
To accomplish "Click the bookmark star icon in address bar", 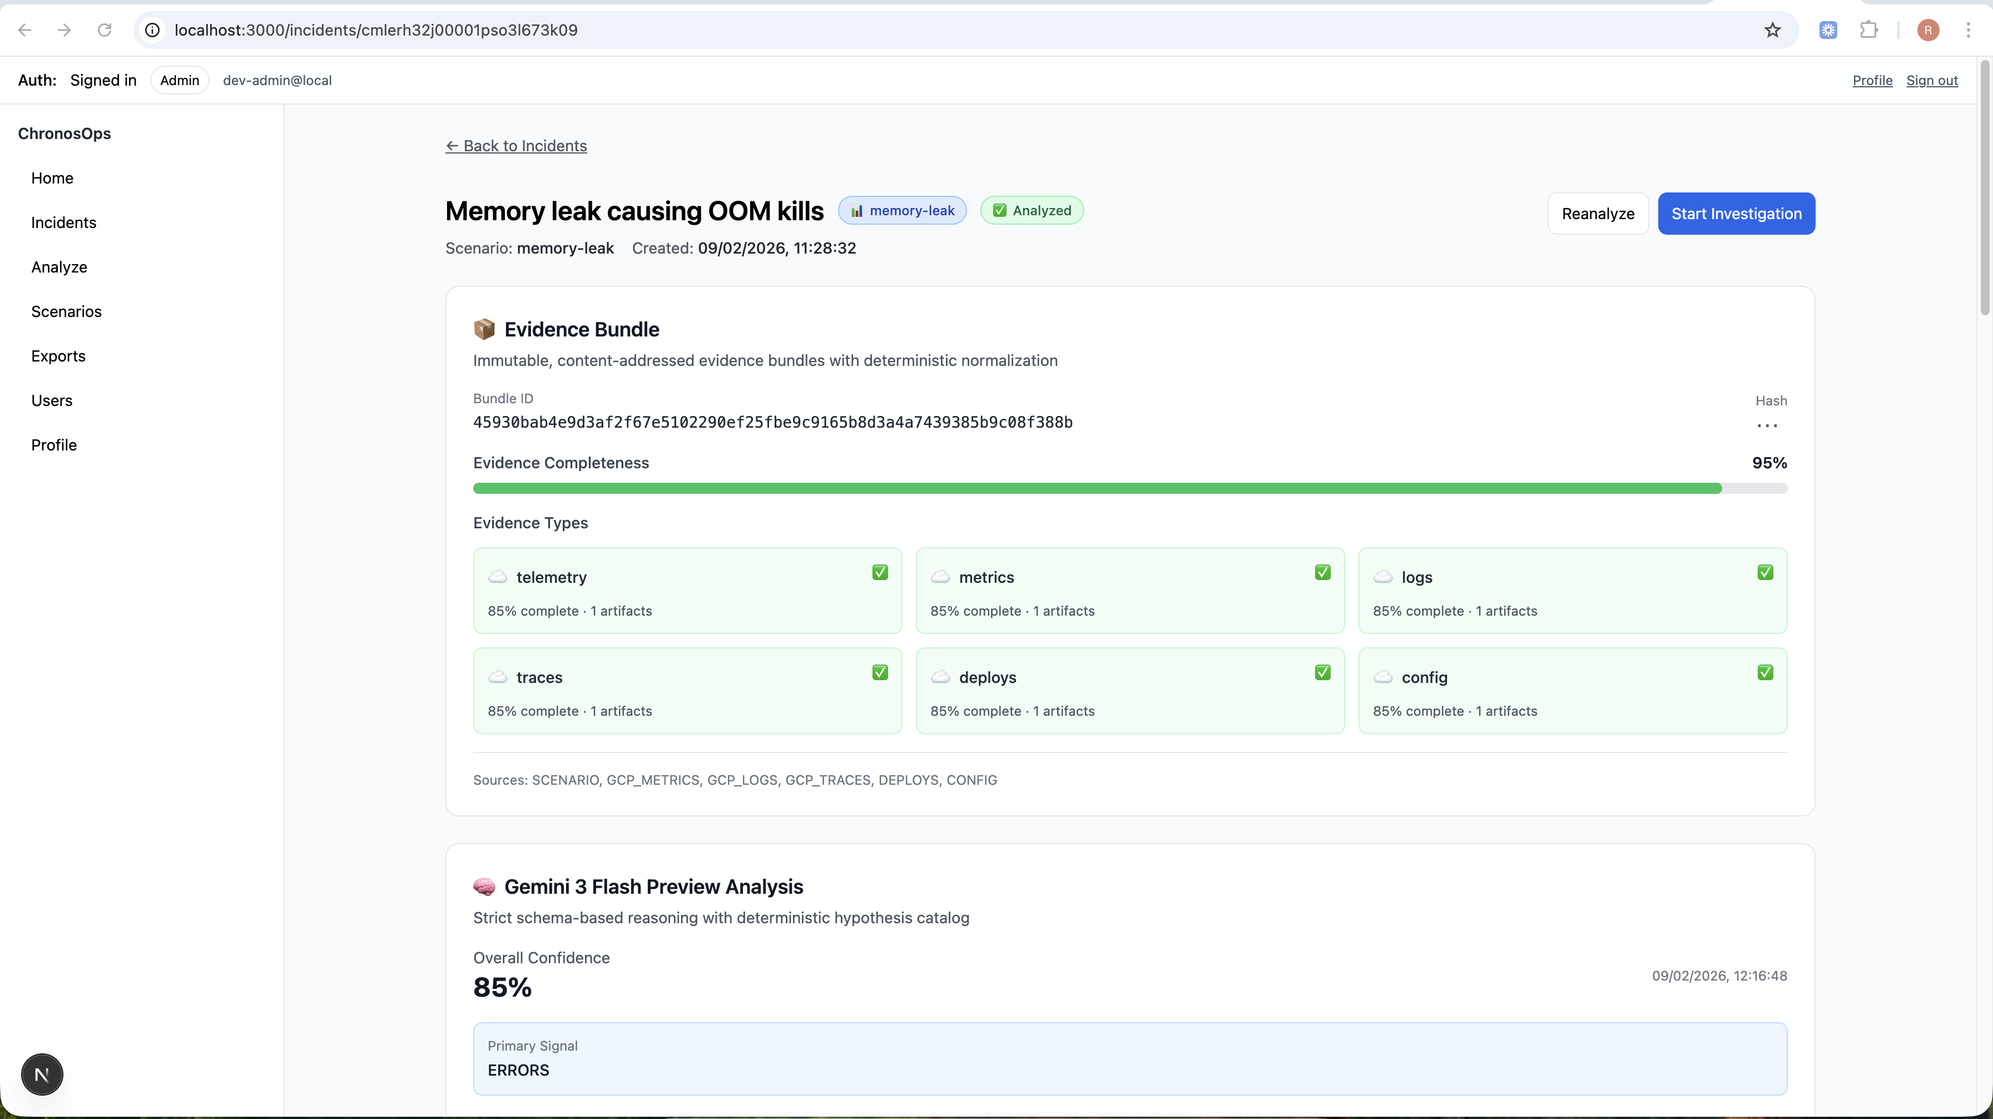I will [1772, 30].
